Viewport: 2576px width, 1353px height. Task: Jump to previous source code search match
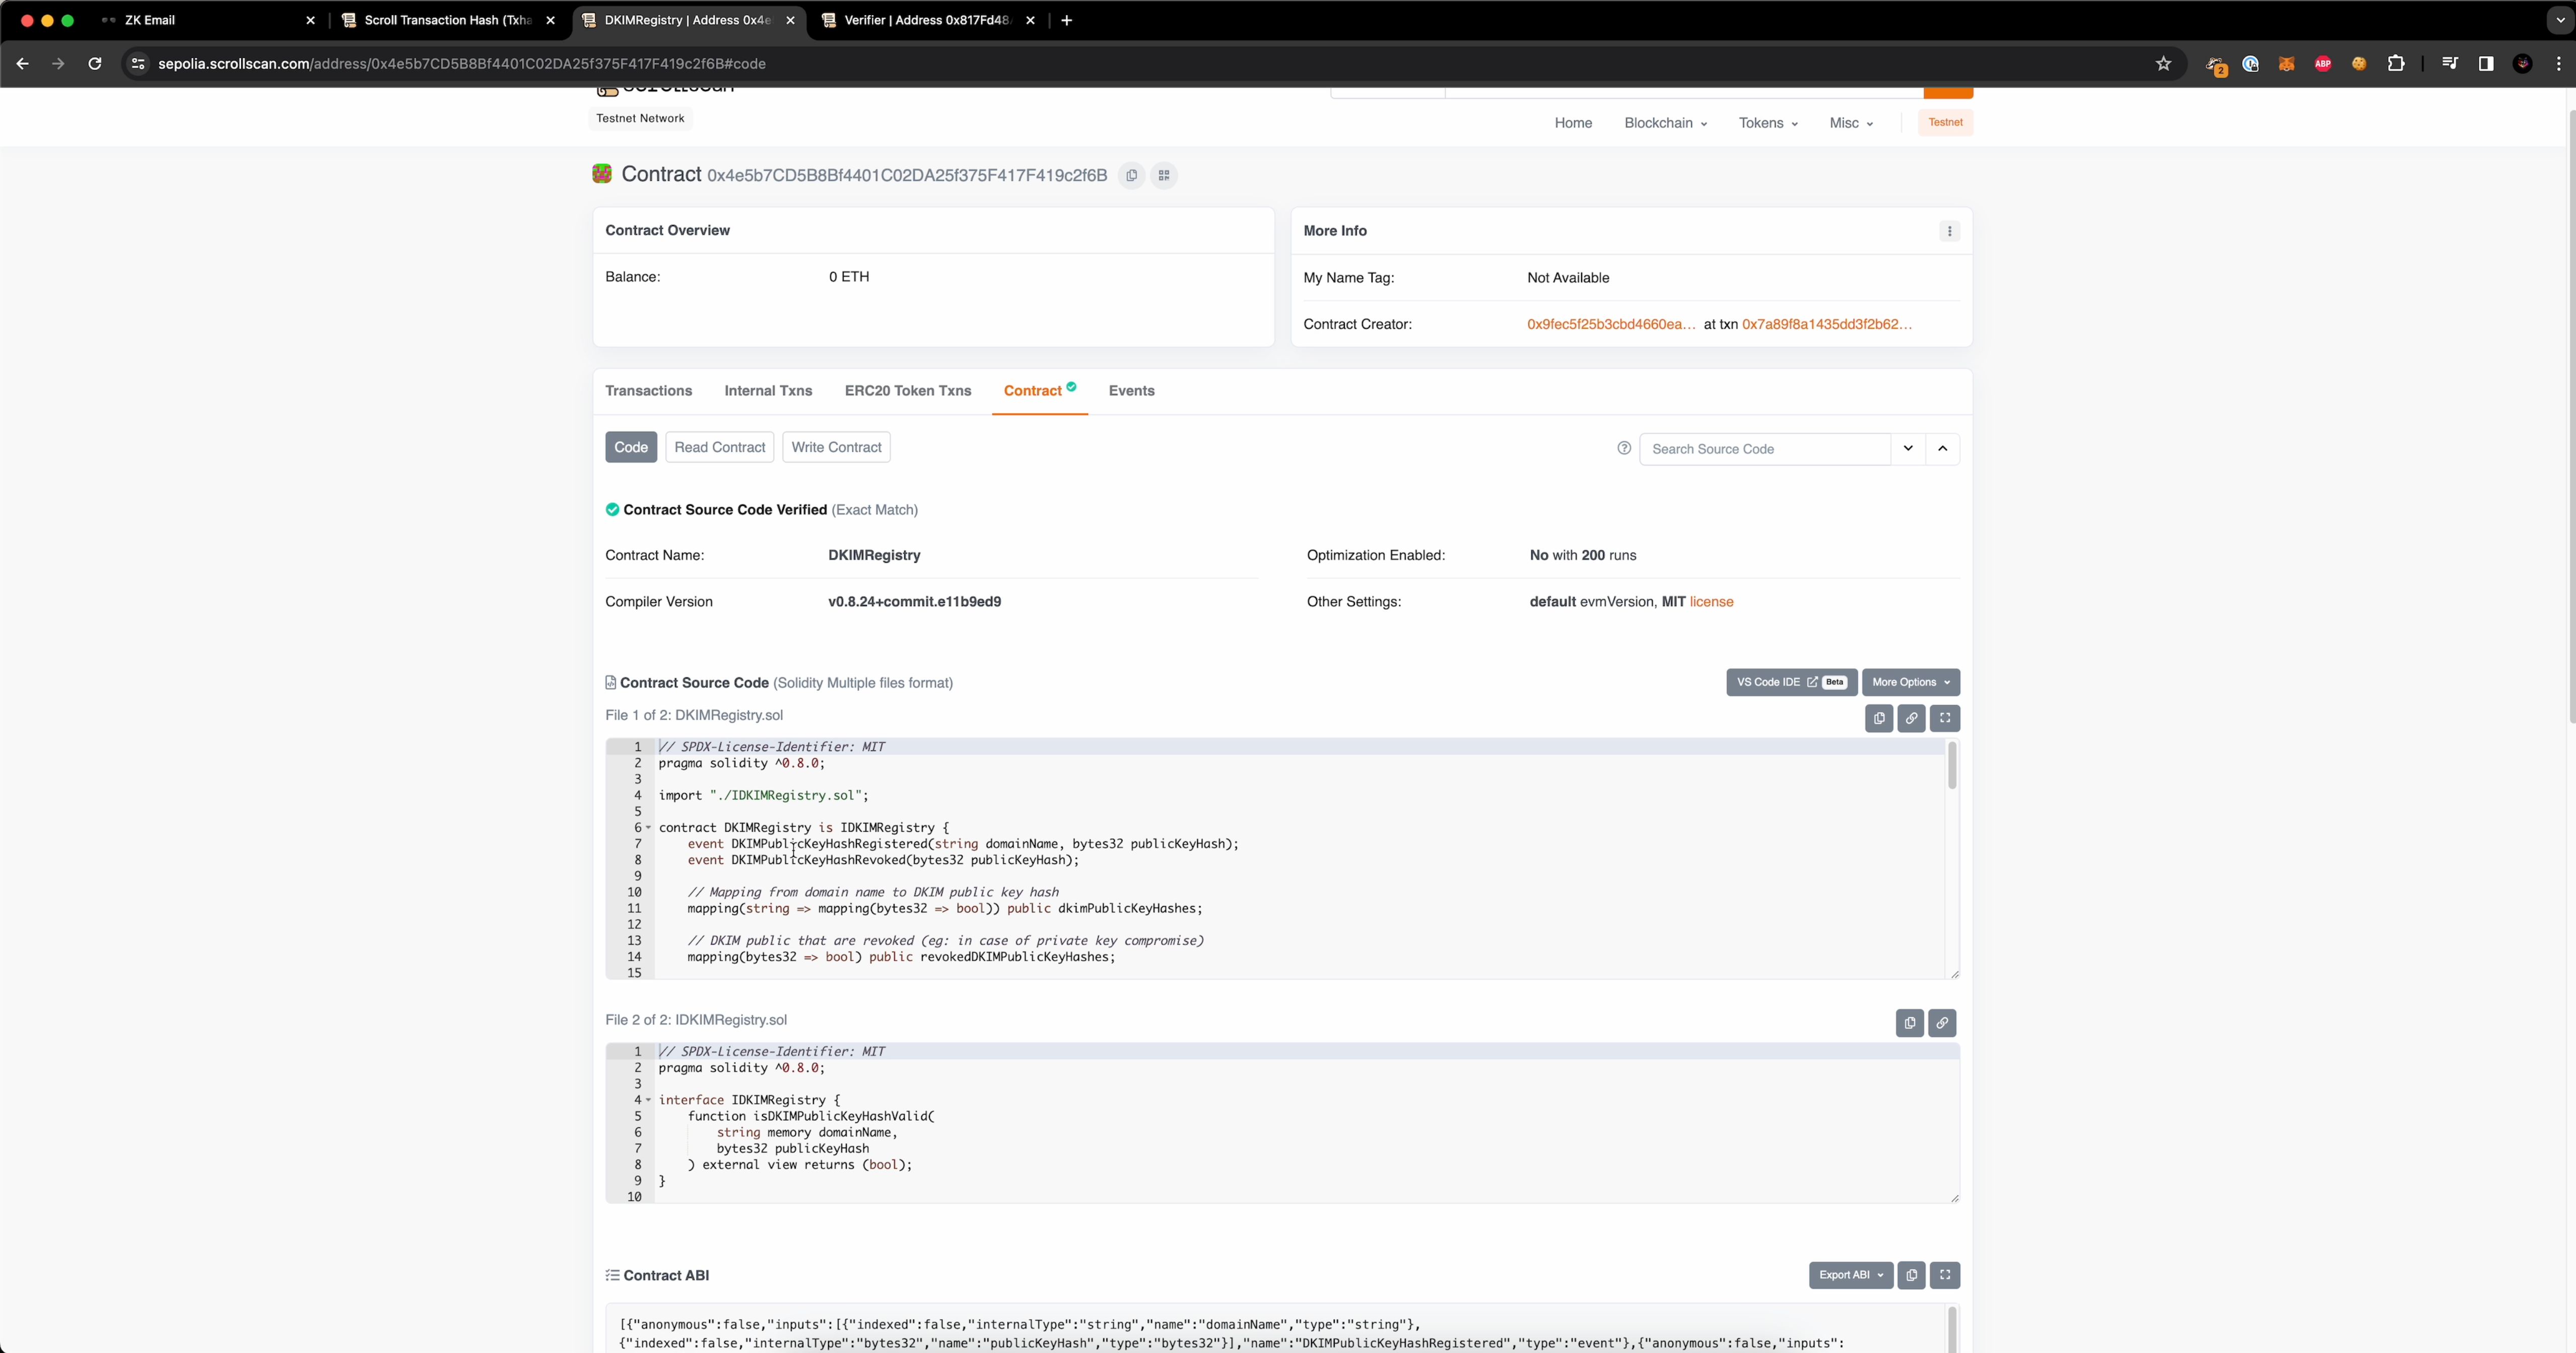tap(1942, 448)
